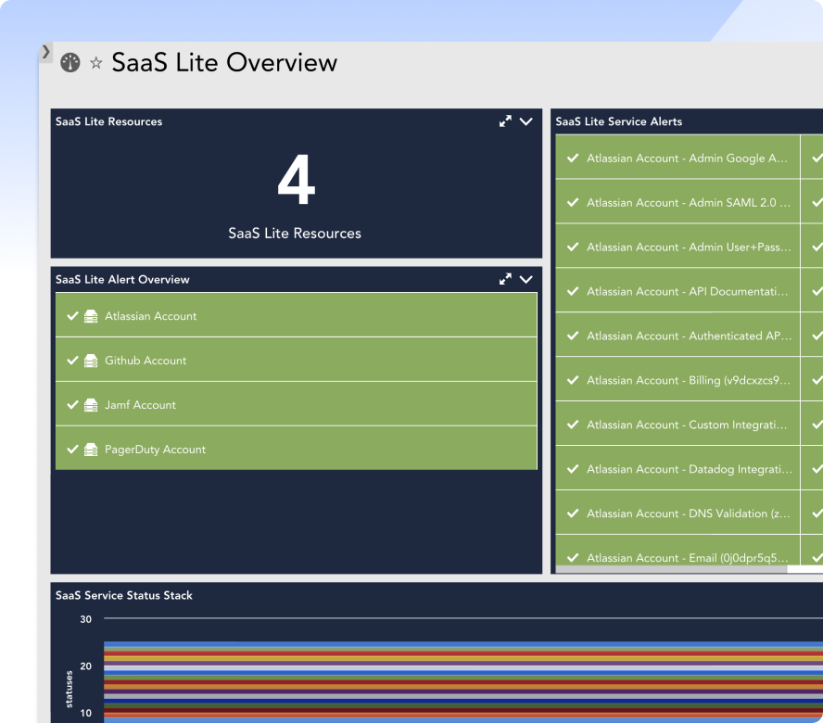Screen dimensions: 823x723
Task: Open Atlassian Account - Admin Google A... alert
Action: pos(677,157)
